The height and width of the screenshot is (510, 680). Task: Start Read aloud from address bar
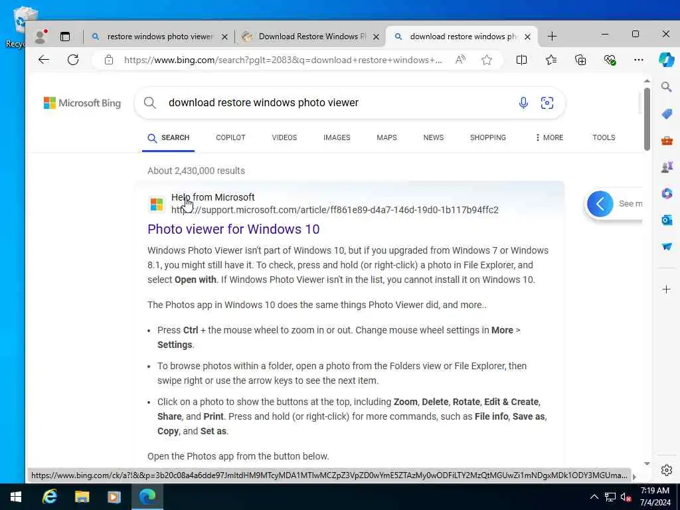coord(460,60)
